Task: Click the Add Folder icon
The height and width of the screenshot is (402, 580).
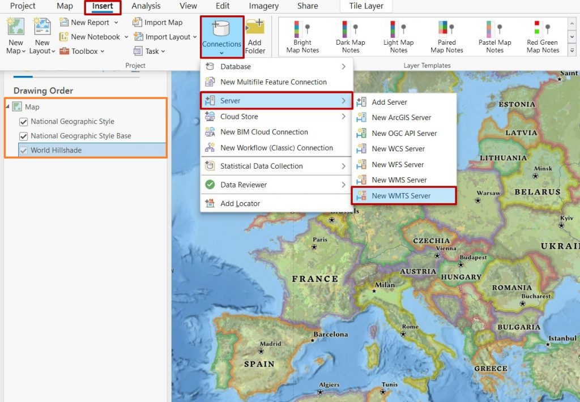Action: tap(255, 34)
